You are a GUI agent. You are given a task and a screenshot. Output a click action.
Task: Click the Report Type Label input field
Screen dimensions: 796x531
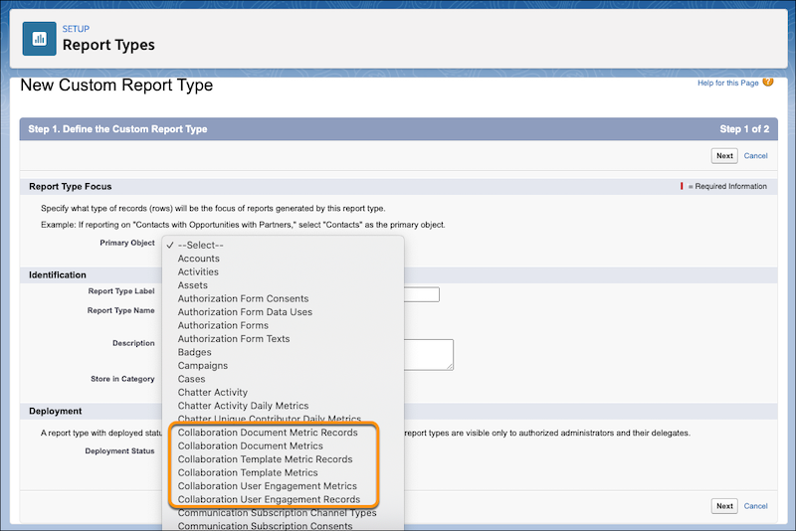(x=421, y=294)
